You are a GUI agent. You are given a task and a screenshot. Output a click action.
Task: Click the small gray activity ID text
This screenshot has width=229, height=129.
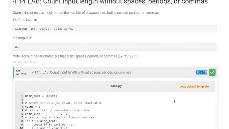[25, 62]
